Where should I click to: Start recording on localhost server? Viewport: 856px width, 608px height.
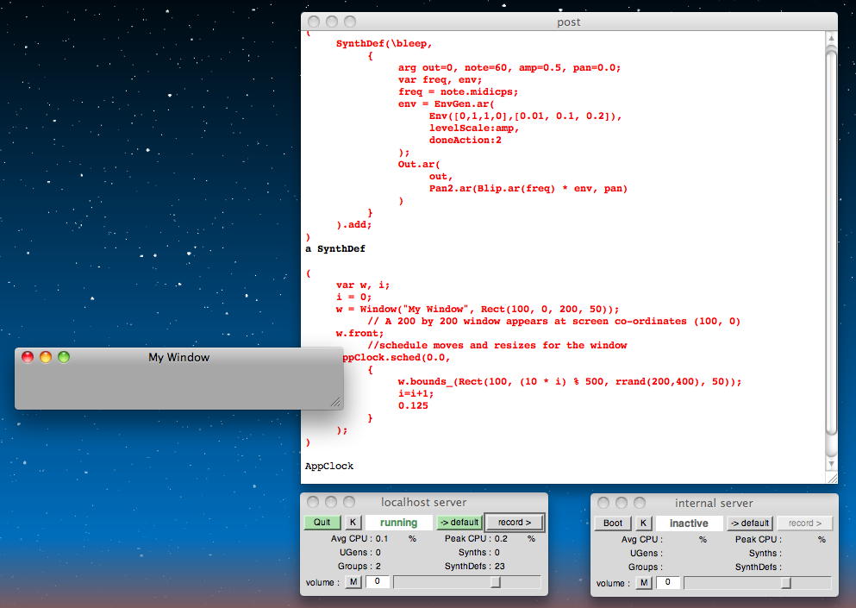[x=515, y=523]
